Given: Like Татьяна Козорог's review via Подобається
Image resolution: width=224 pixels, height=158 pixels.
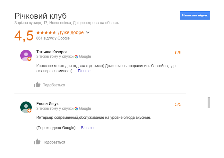Looking at the screenshot, I should (54, 85).
